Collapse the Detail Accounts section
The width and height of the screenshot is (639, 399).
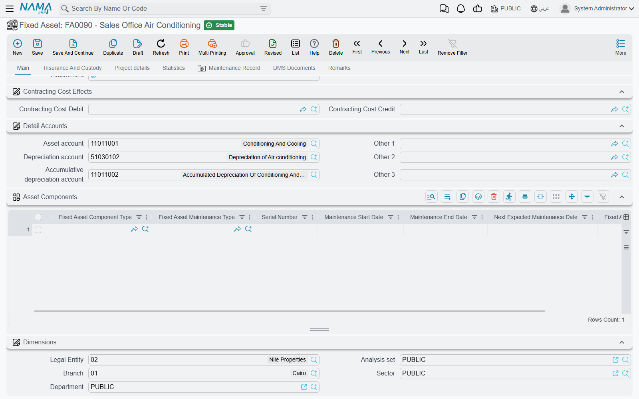pos(622,126)
